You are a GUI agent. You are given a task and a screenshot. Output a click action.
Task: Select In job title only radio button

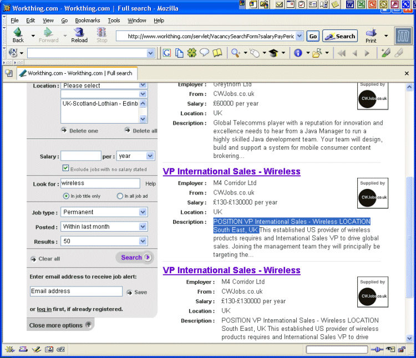[x=66, y=196]
